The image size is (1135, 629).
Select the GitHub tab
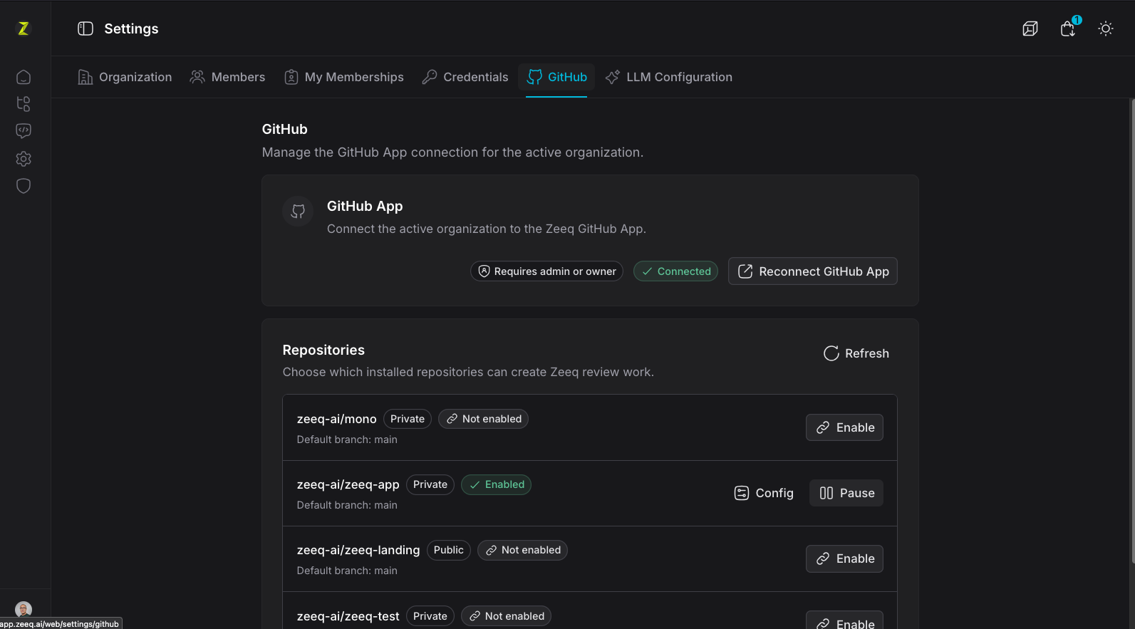(x=556, y=77)
